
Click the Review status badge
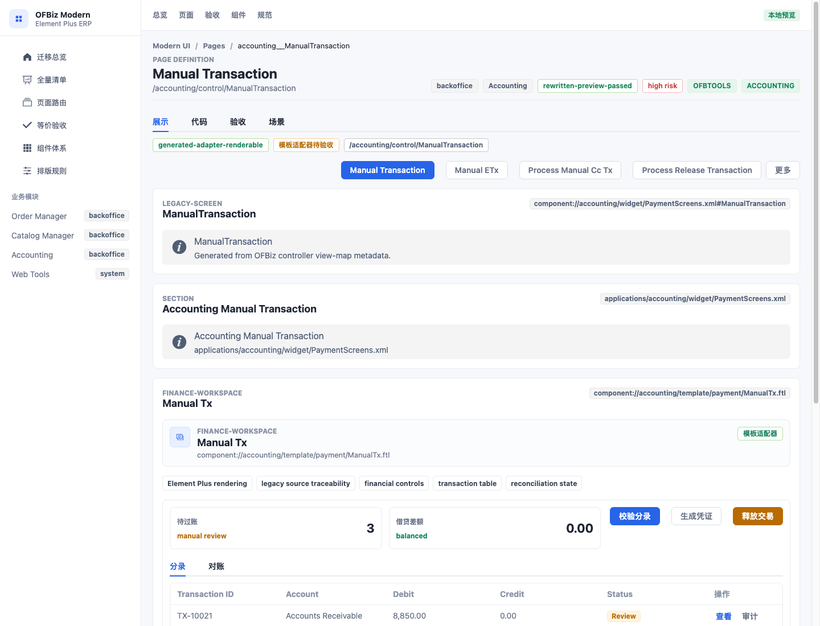[x=624, y=616]
